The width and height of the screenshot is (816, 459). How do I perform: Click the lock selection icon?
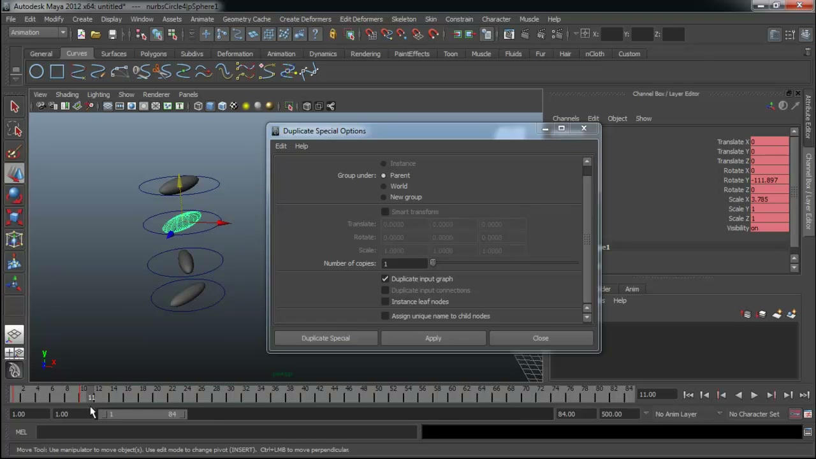pos(332,34)
